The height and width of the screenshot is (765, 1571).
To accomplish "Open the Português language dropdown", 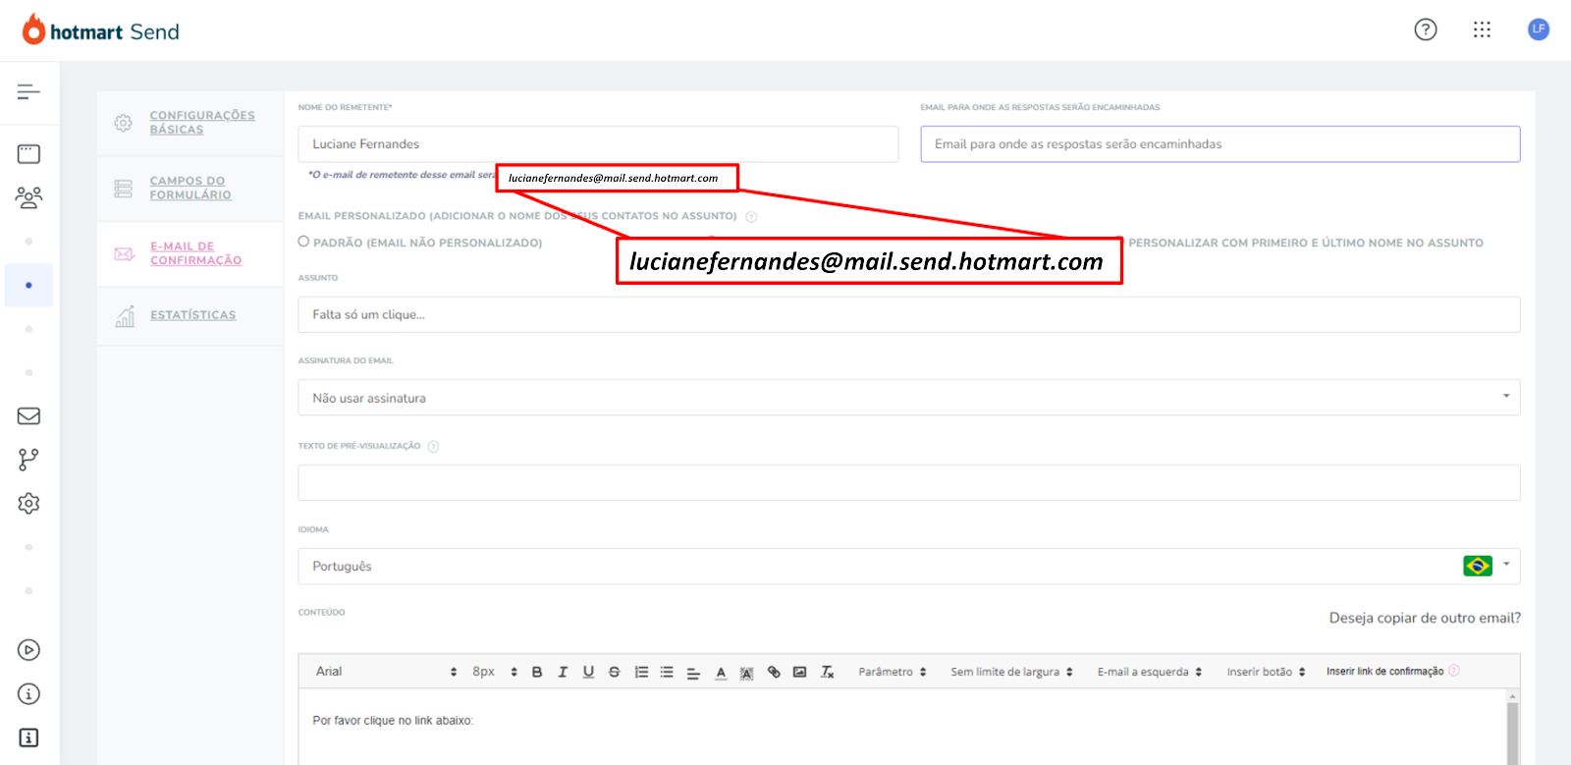I will (x=909, y=567).
